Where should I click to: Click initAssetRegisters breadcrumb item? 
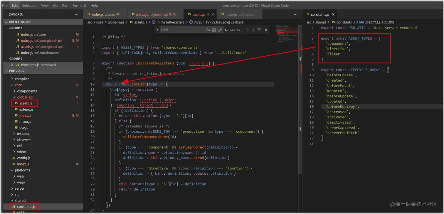point(168,22)
